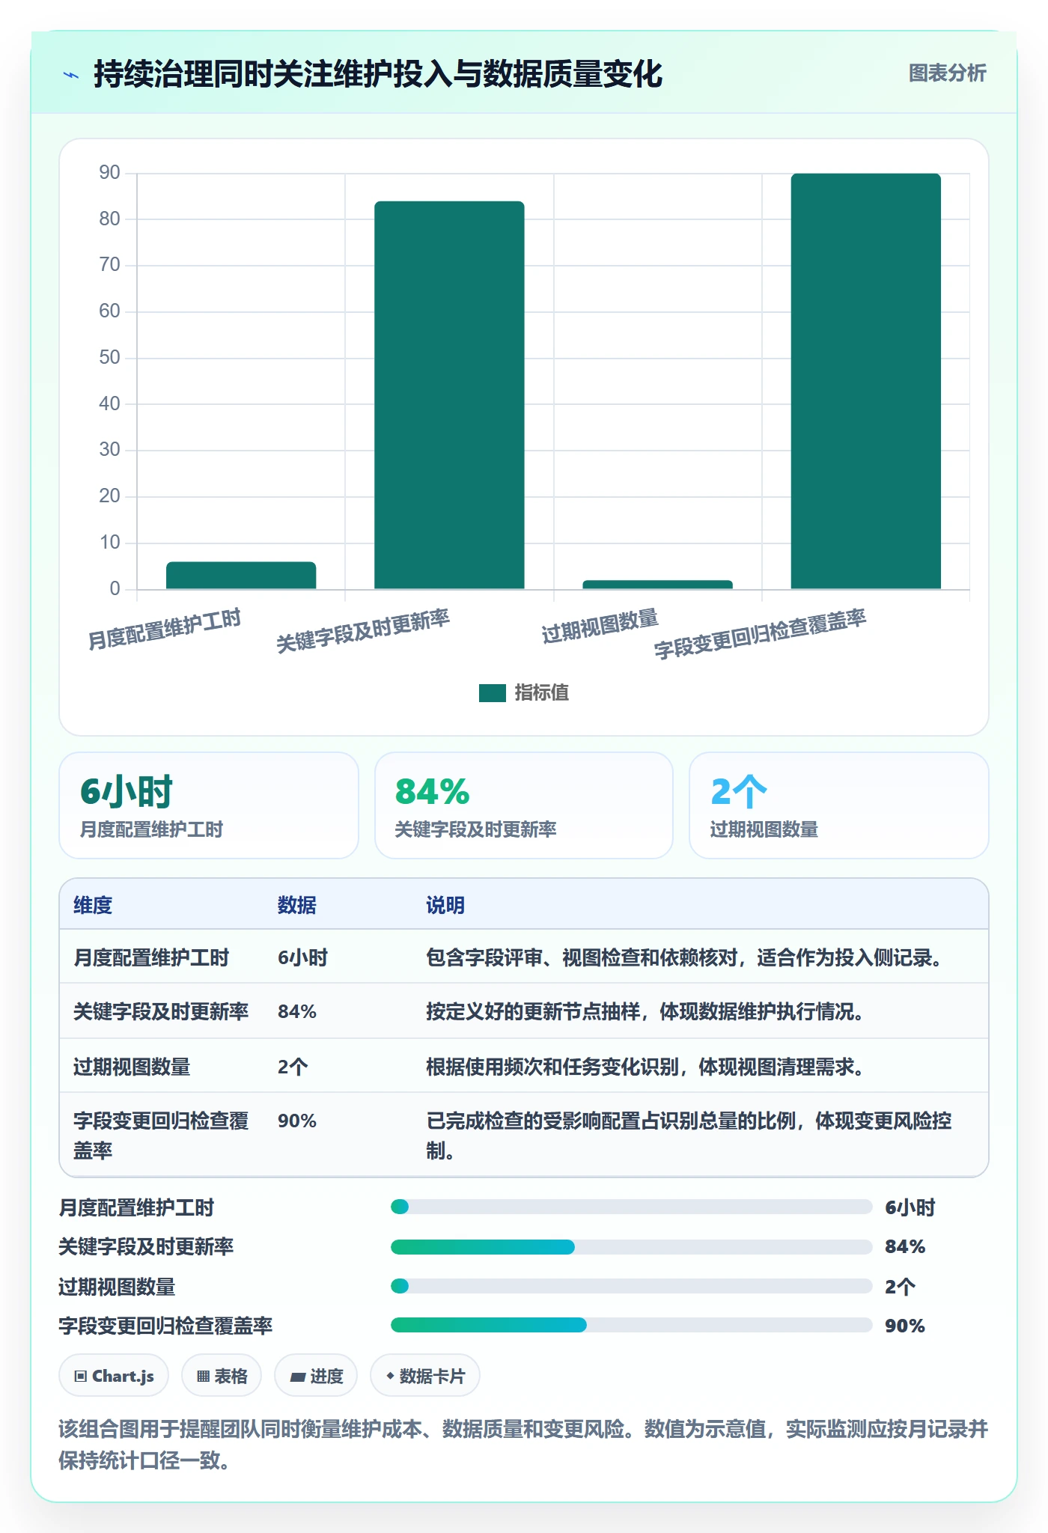Image resolution: width=1048 pixels, height=1533 pixels.
Task: Click the 表格 tag chip
Action: (x=222, y=1376)
